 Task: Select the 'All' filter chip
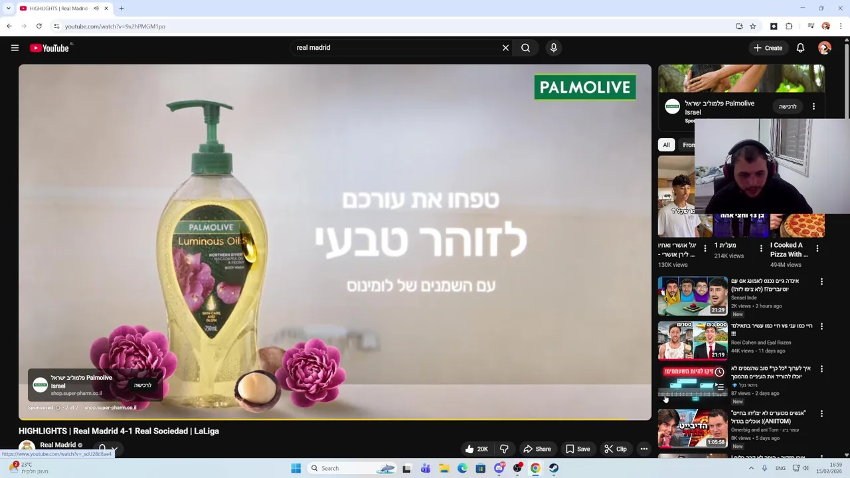(666, 145)
